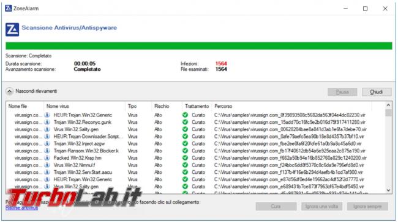The width and height of the screenshot is (398, 222).
Task: Open the Risorse antivirus link
Action: (21, 208)
